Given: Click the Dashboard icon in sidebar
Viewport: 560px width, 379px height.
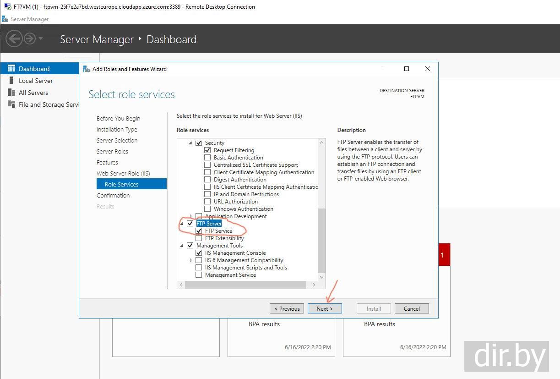Looking at the screenshot, I should tap(11, 69).
